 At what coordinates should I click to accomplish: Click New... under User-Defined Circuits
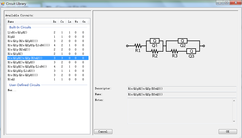pos(12,90)
